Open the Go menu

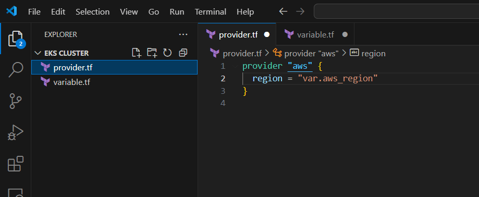(154, 12)
